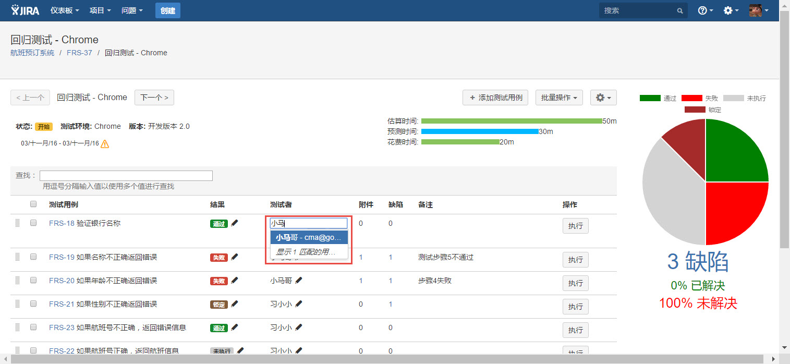790x364 pixels.
Task: Click 执行 for FRS-18
Action: tap(576, 226)
